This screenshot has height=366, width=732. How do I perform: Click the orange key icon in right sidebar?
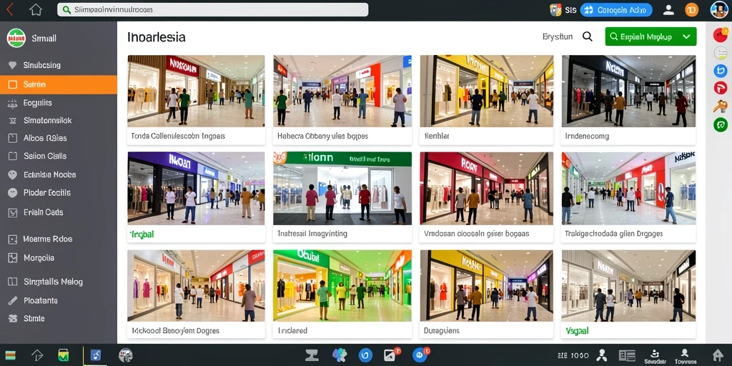point(721,107)
